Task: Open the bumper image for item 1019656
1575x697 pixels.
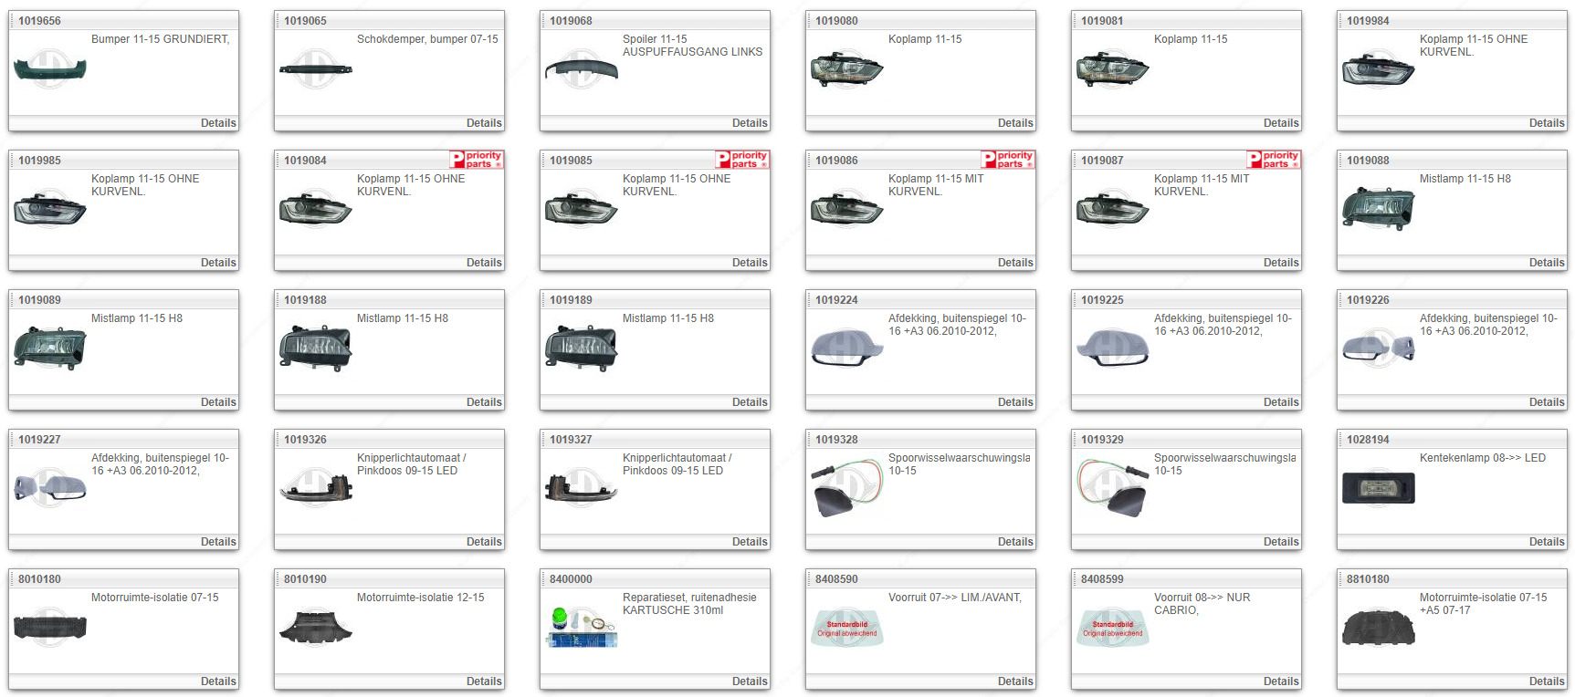Action: click(x=50, y=69)
